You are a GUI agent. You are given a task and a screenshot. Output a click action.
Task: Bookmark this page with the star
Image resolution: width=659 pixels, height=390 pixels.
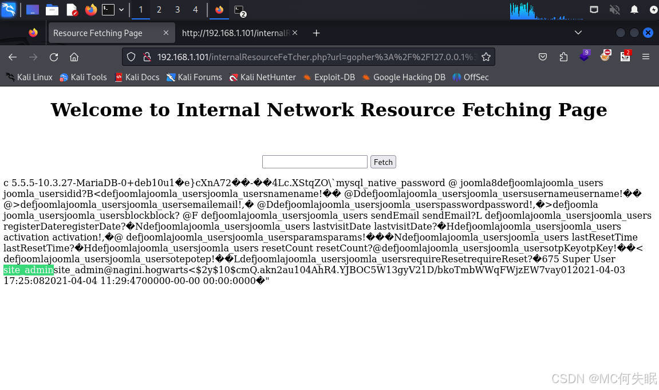coord(486,57)
